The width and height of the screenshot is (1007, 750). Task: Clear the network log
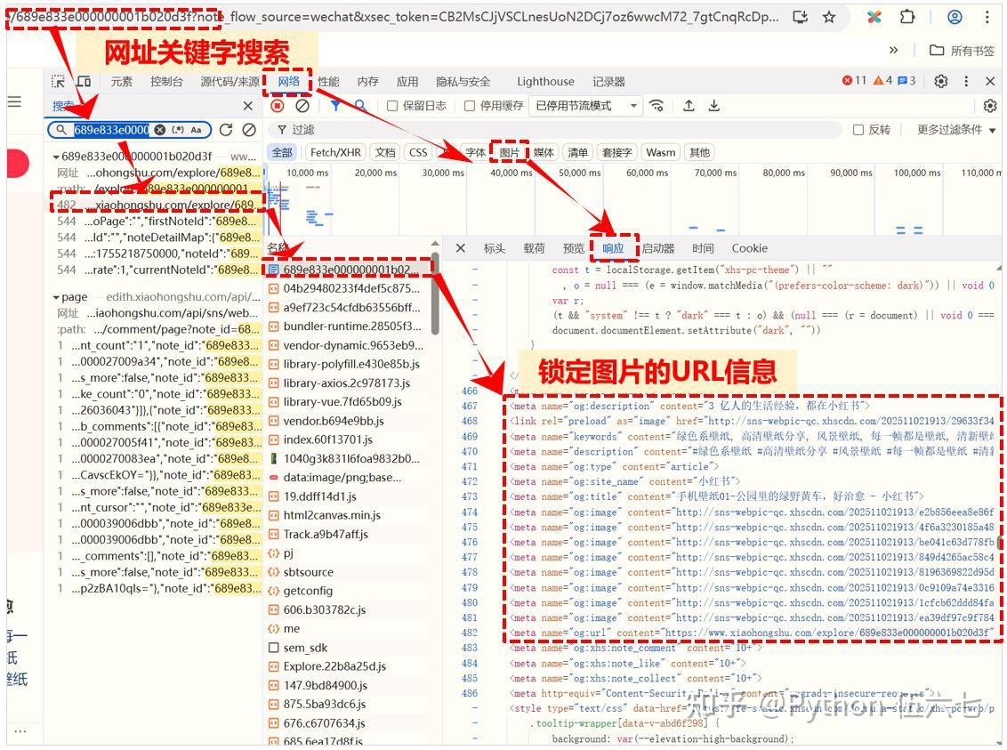click(302, 106)
